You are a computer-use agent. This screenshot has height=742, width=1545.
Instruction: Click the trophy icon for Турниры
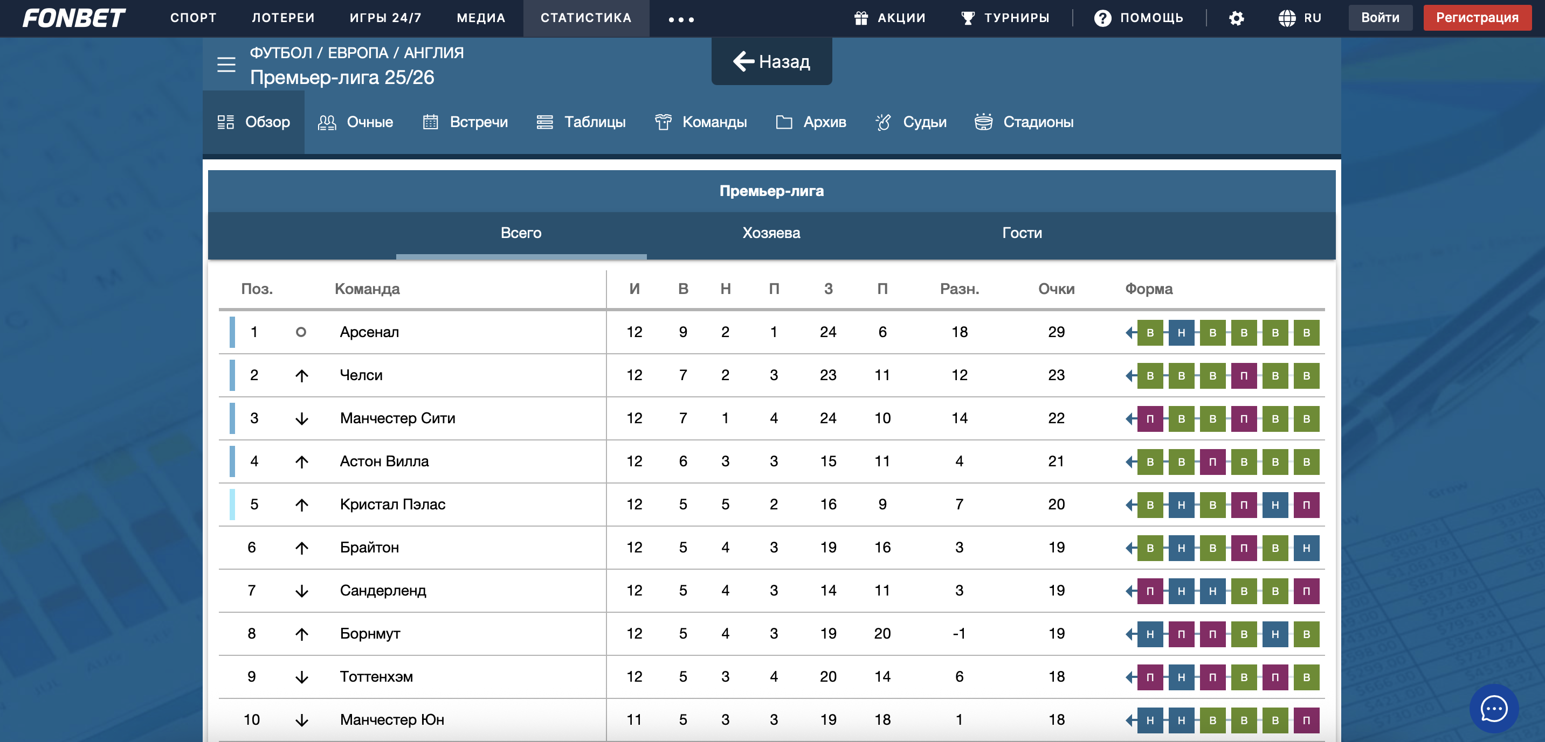pyautogui.click(x=968, y=18)
